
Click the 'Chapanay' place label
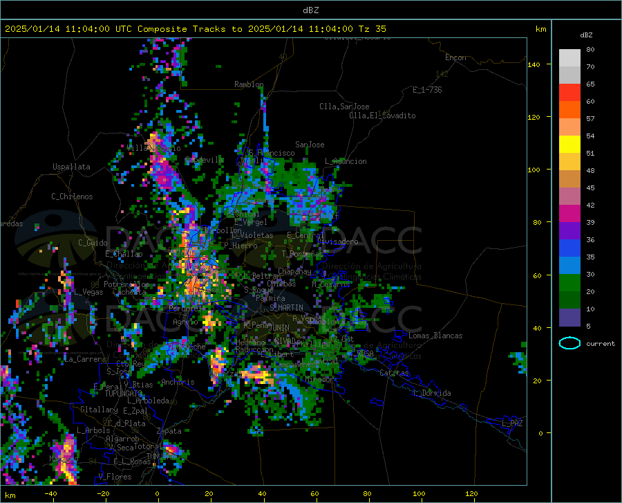tap(294, 271)
